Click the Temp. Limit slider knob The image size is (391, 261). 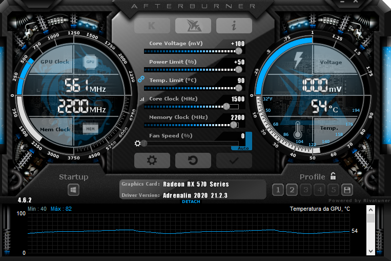tap(239, 88)
